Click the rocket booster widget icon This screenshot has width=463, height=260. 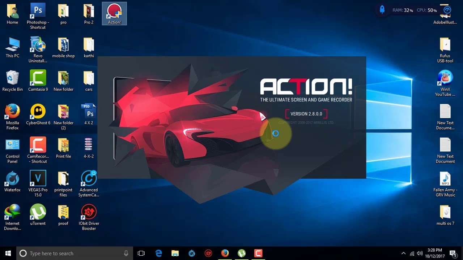[382, 10]
